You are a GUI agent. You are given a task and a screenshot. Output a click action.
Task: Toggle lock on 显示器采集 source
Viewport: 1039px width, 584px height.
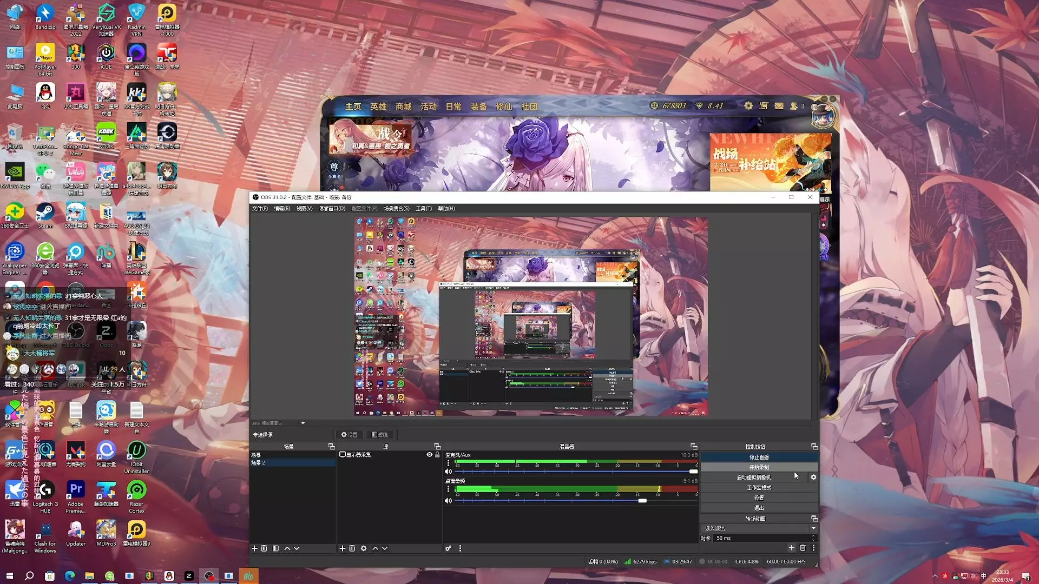coord(437,455)
